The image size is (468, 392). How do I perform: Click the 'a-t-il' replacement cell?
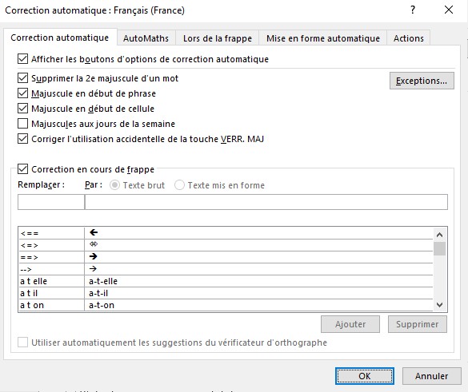tap(258, 293)
